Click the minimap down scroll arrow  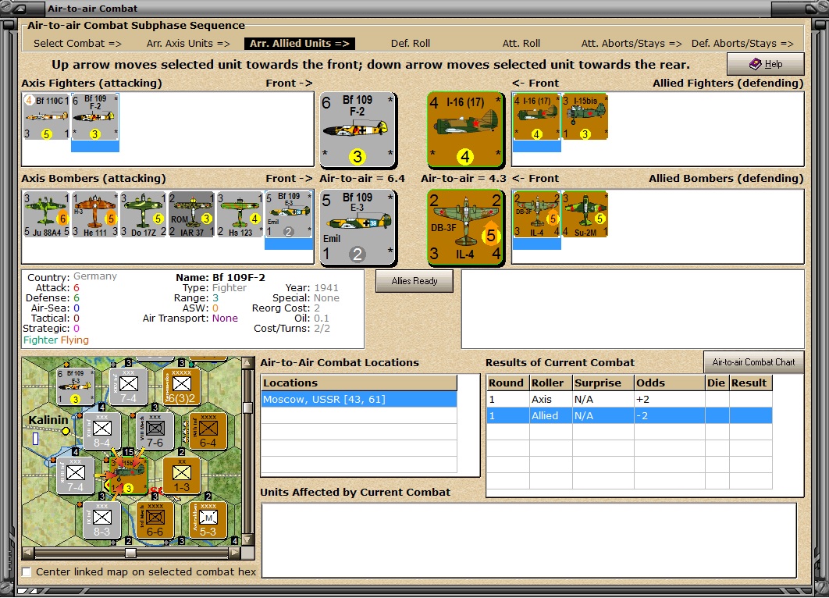click(x=247, y=540)
